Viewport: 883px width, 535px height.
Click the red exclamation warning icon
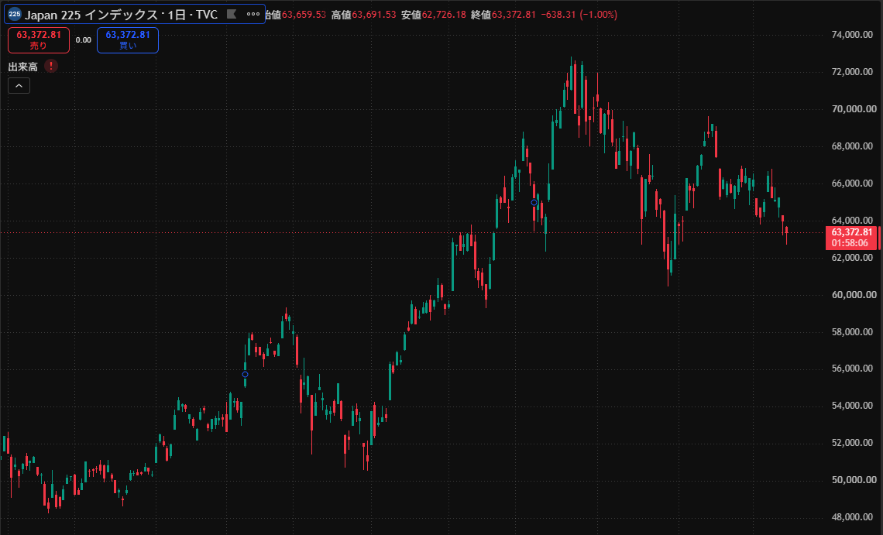point(51,66)
